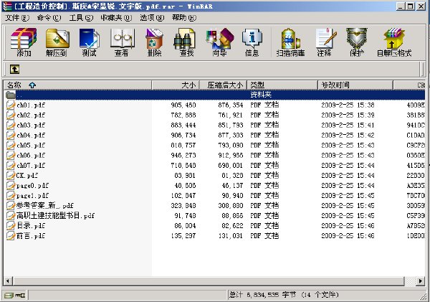Click the 删除 (Delete) toolbar icon
Viewport: 430px width, 302px height.
click(x=154, y=42)
